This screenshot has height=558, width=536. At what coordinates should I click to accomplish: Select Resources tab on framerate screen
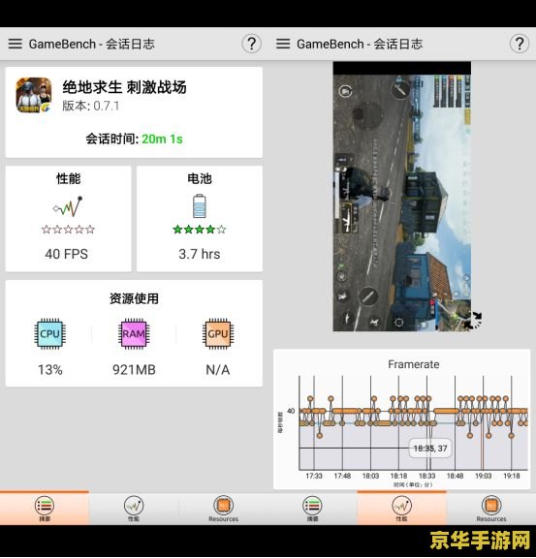pos(491,509)
